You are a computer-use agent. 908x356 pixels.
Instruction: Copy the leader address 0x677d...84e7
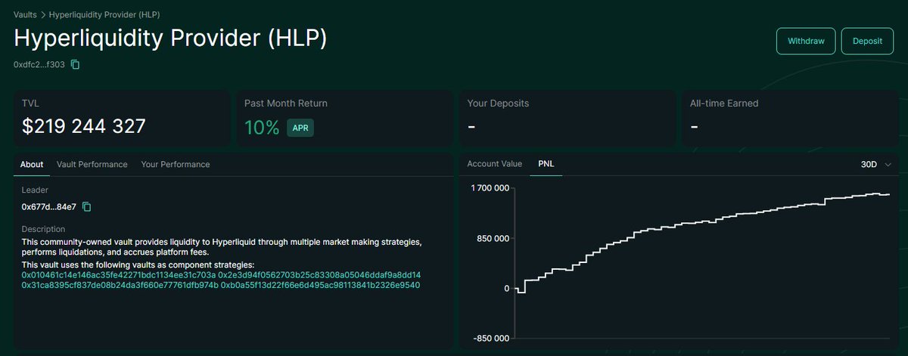(86, 206)
